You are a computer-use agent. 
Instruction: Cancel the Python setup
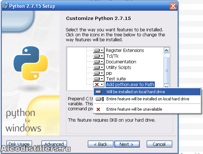tap(159, 144)
